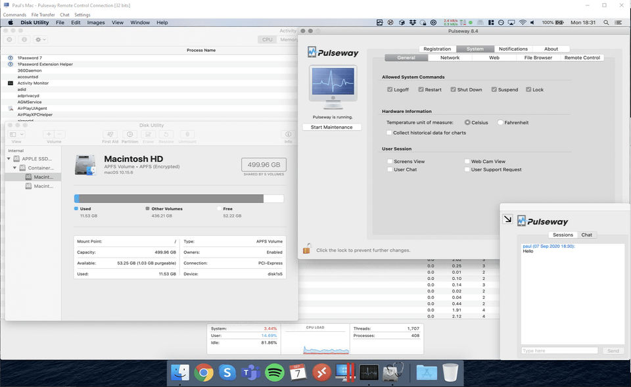Enable Web Cam View option
The image size is (631, 387).
467,162
